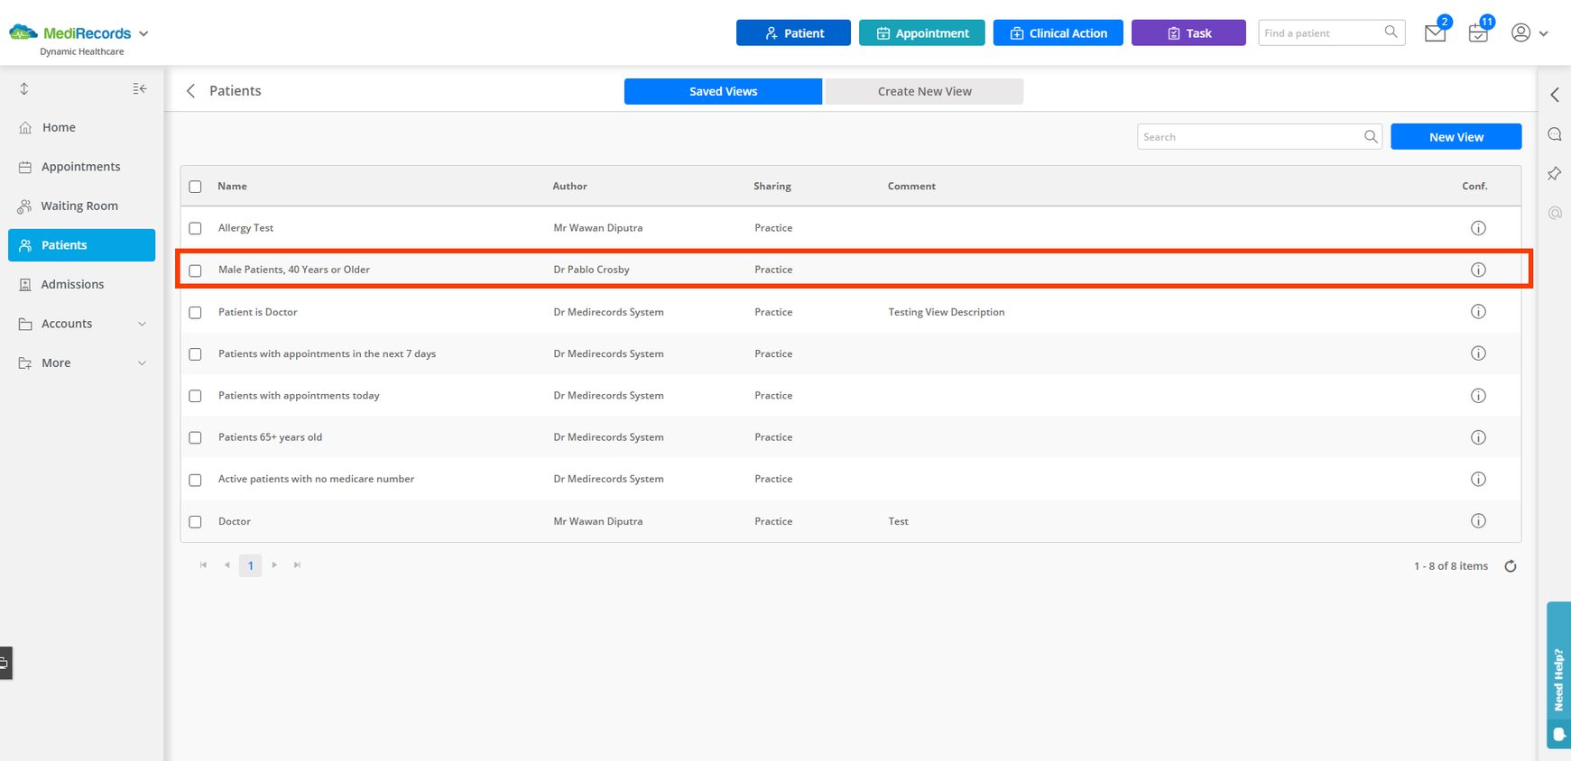Tick the Patients 65+ years old checkbox
Viewport: 1571px width, 761px height.
(x=195, y=437)
